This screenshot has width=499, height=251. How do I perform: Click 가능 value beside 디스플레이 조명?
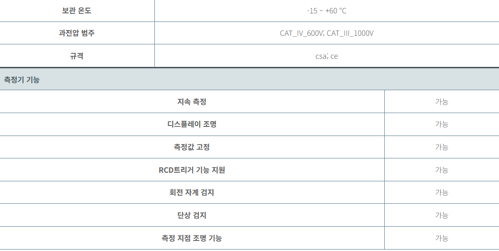(442, 124)
